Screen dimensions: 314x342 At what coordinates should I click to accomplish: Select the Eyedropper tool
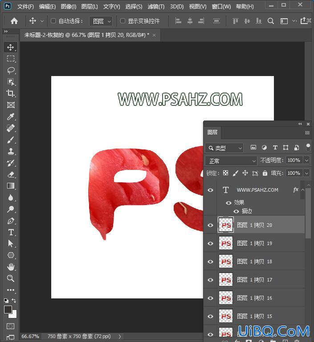[x=11, y=117]
